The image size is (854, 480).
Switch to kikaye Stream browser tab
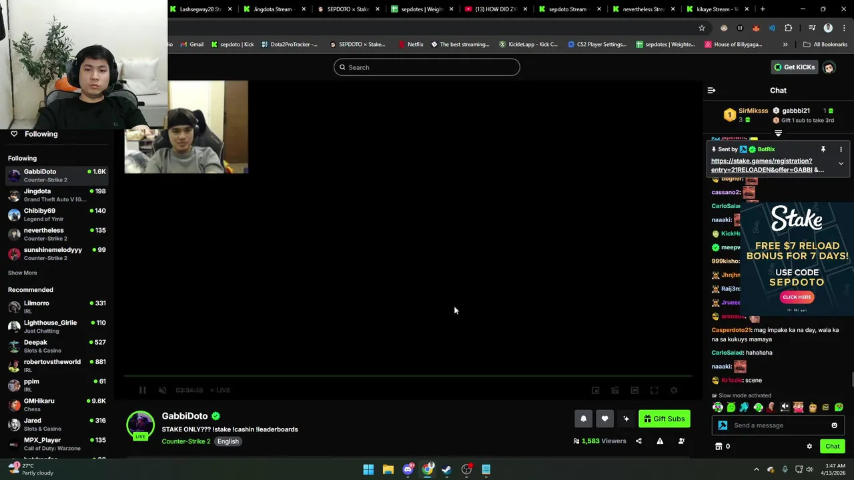(x=718, y=9)
